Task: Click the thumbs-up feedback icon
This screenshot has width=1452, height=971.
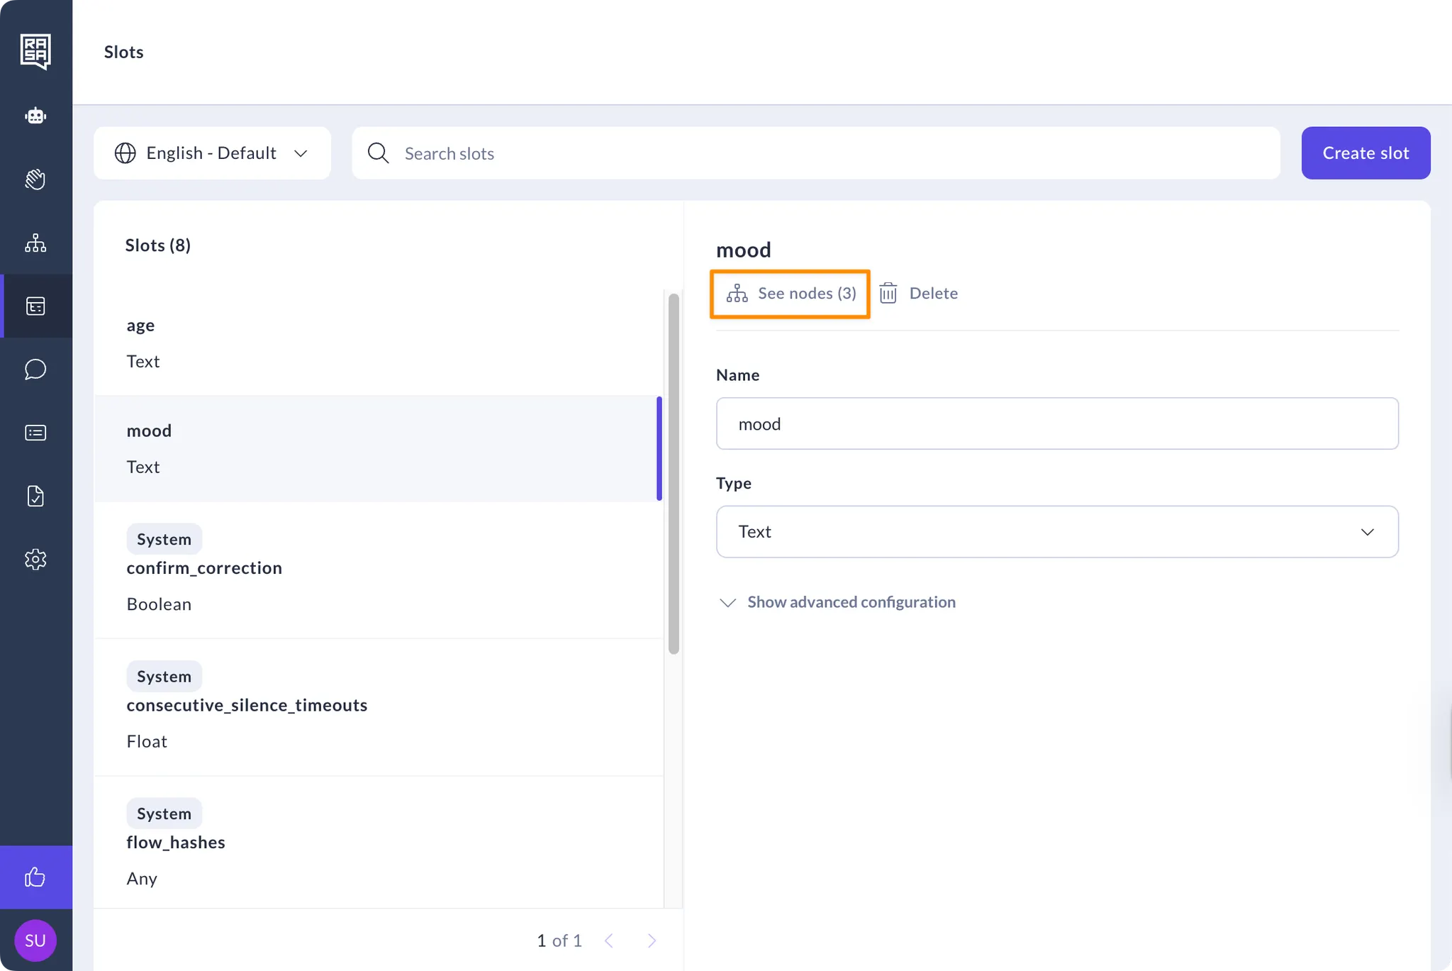Action: (35, 877)
